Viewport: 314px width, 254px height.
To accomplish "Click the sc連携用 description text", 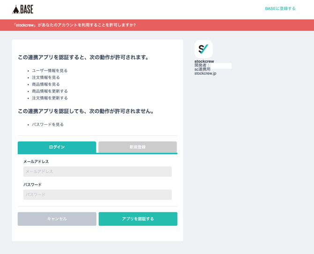I will pyautogui.click(x=202, y=69).
